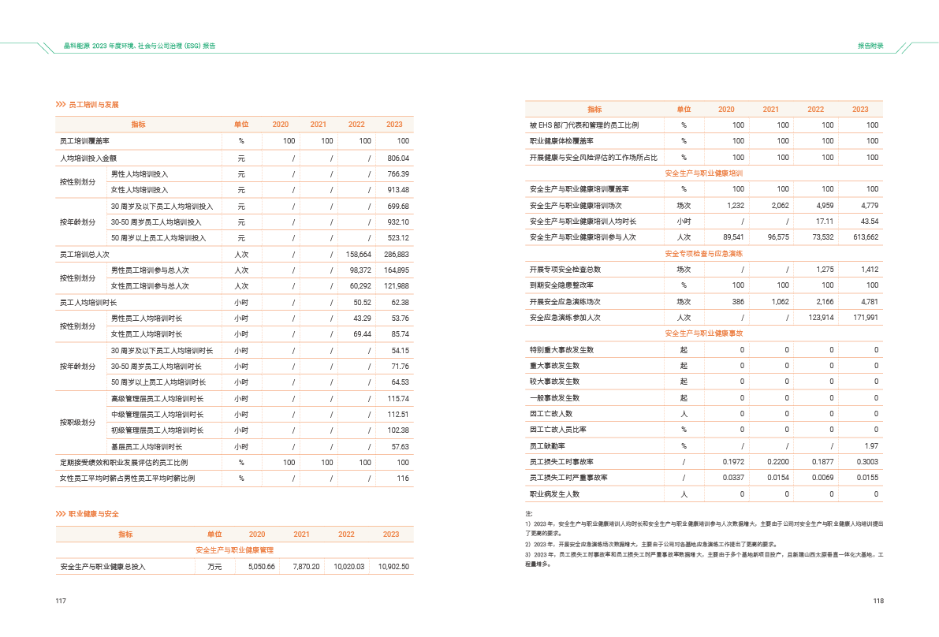Select the 806.04 value in 2023 column

click(398, 158)
